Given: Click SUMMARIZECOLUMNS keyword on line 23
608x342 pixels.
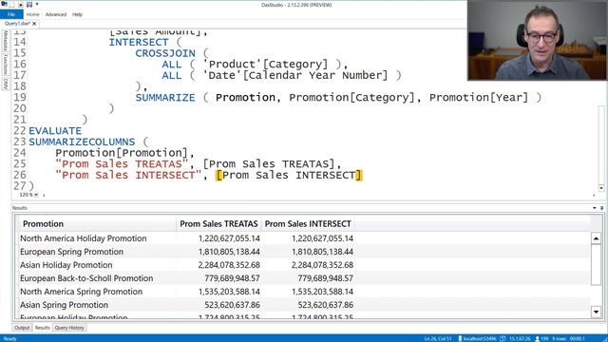Looking at the screenshot, I should 82,142.
